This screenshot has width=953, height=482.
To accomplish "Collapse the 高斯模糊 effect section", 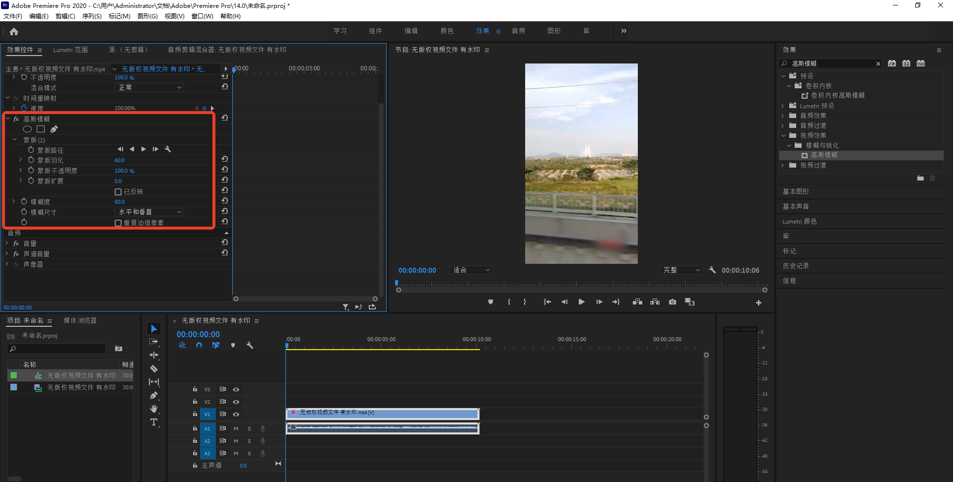I will pos(8,119).
